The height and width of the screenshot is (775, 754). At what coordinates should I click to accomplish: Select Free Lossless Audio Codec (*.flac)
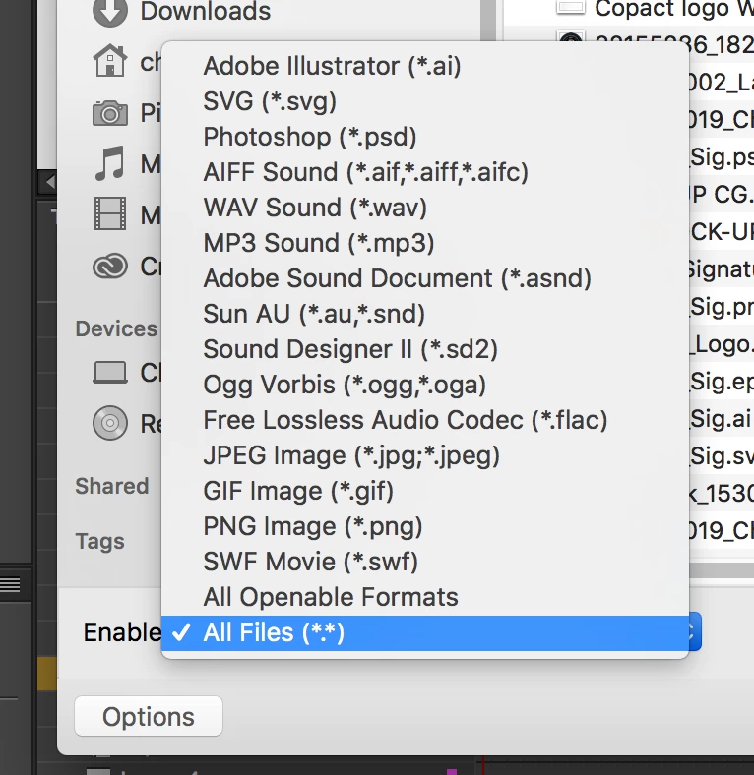tap(425, 420)
